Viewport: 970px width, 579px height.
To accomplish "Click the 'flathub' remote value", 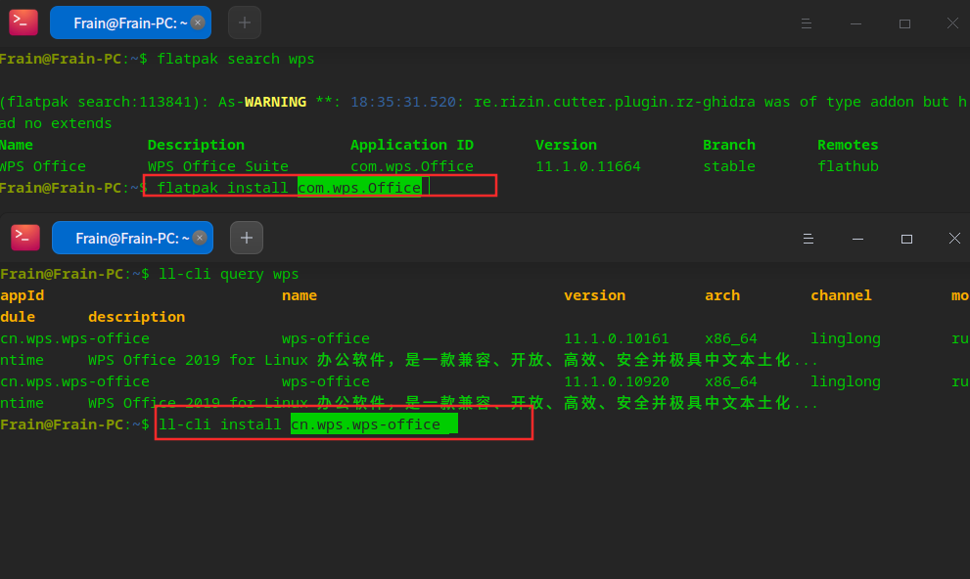I will pos(848,166).
